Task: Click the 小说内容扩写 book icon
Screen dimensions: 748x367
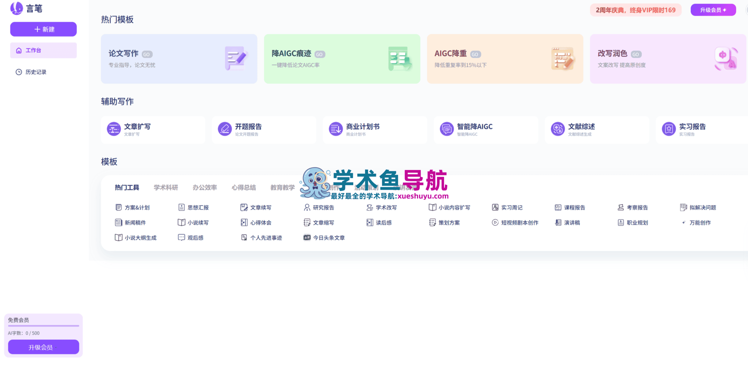Action: click(x=432, y=207)
